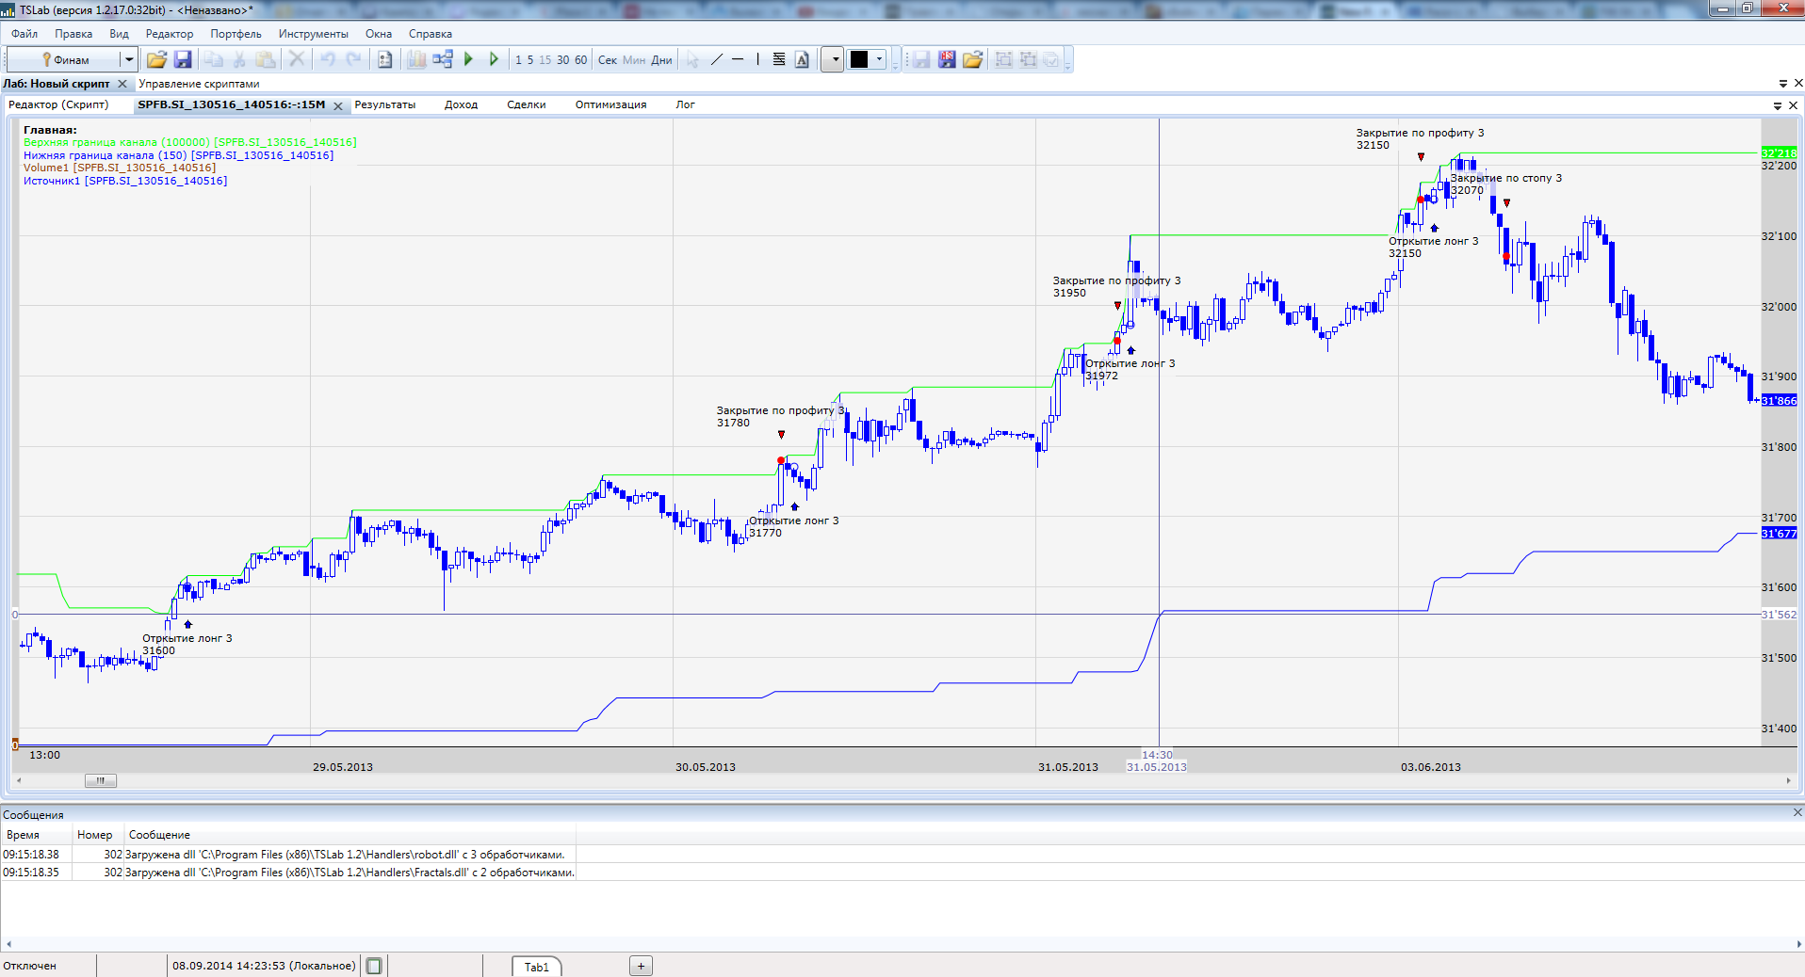
Task: Click the chart horizontal scrollbar thumb
Action: pos(101,780)
